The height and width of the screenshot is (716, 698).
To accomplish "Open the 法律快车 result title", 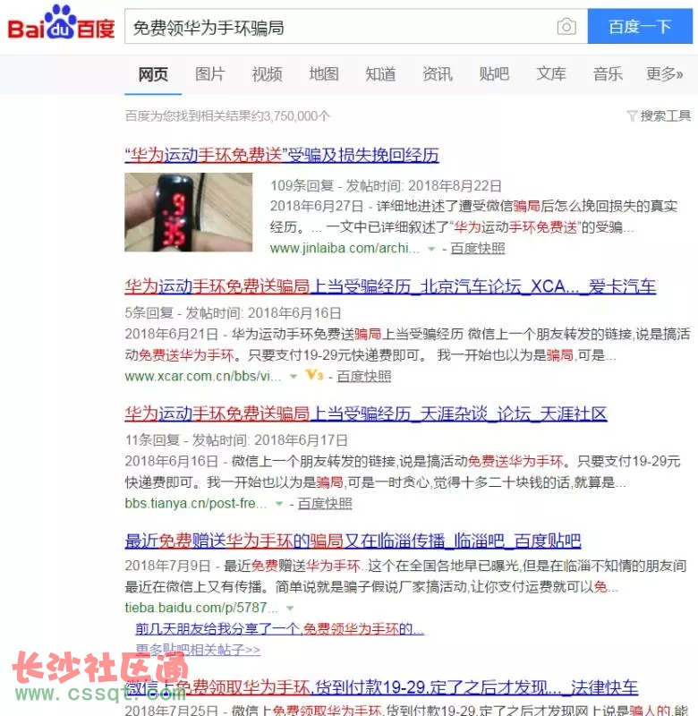I will click(381, 687).
